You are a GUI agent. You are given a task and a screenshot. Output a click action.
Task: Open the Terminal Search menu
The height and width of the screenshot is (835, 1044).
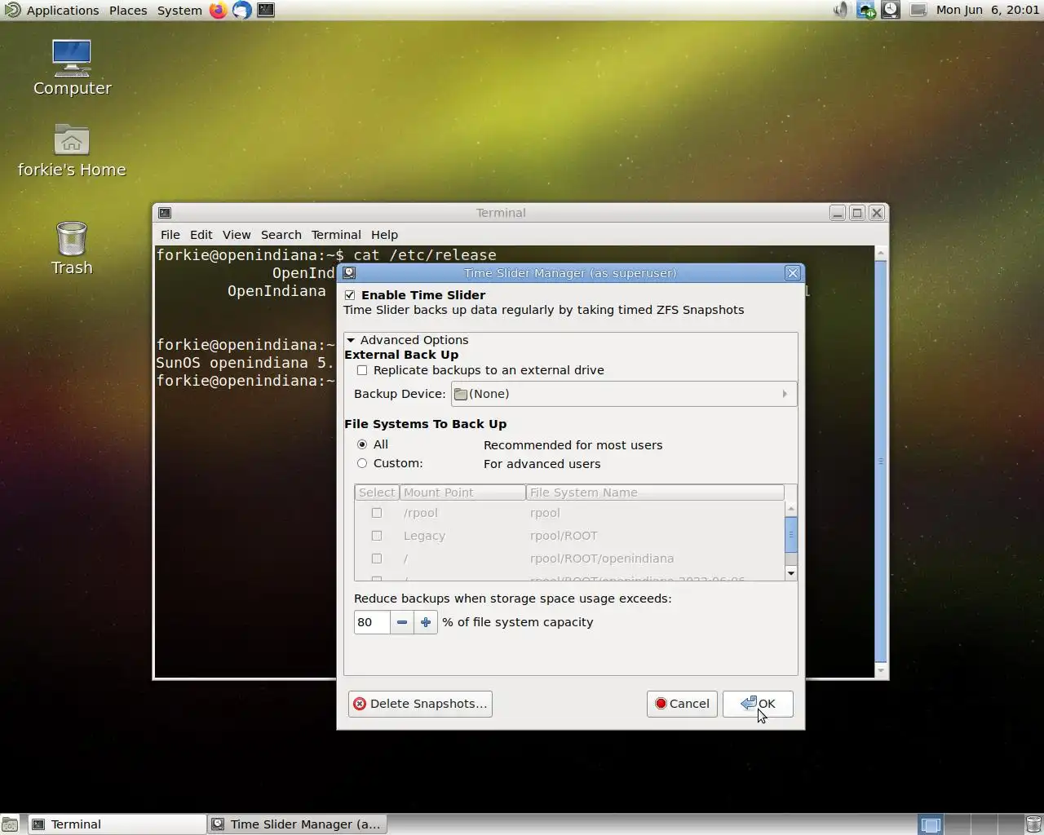pos(281,235)
